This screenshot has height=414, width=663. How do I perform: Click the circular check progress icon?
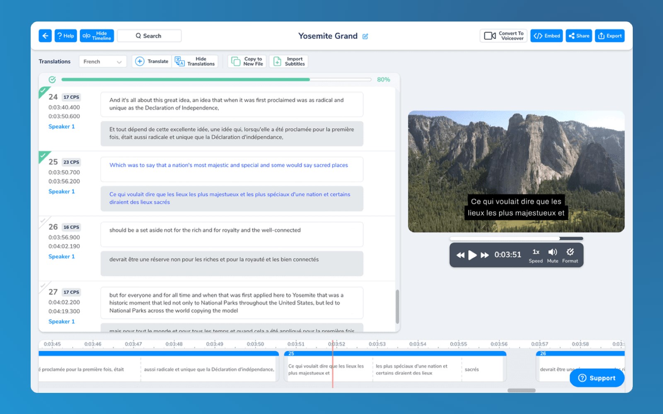tap(52, 79)
